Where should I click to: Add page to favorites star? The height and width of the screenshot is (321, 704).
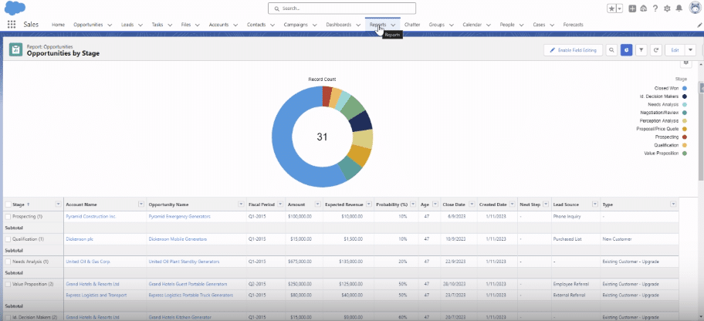point(611,8)
